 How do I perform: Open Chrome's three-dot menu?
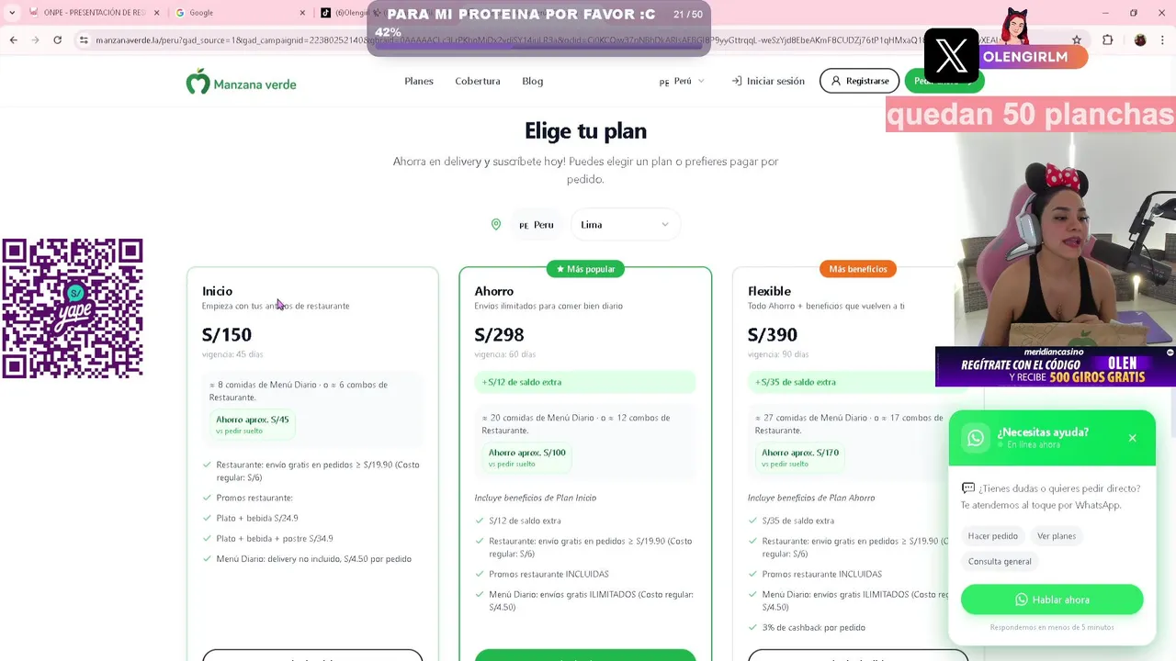(1162, 40)
